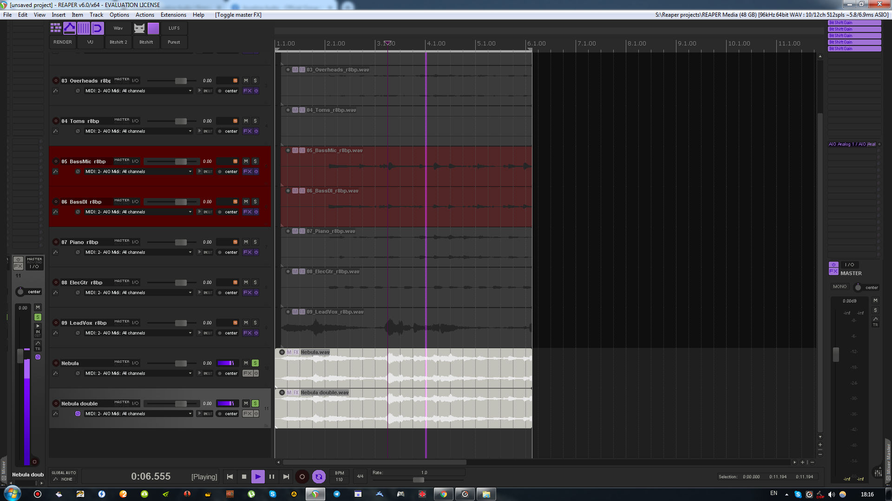Click the record transport button
This screenshot has height=501, width=892.
point(302,476)
